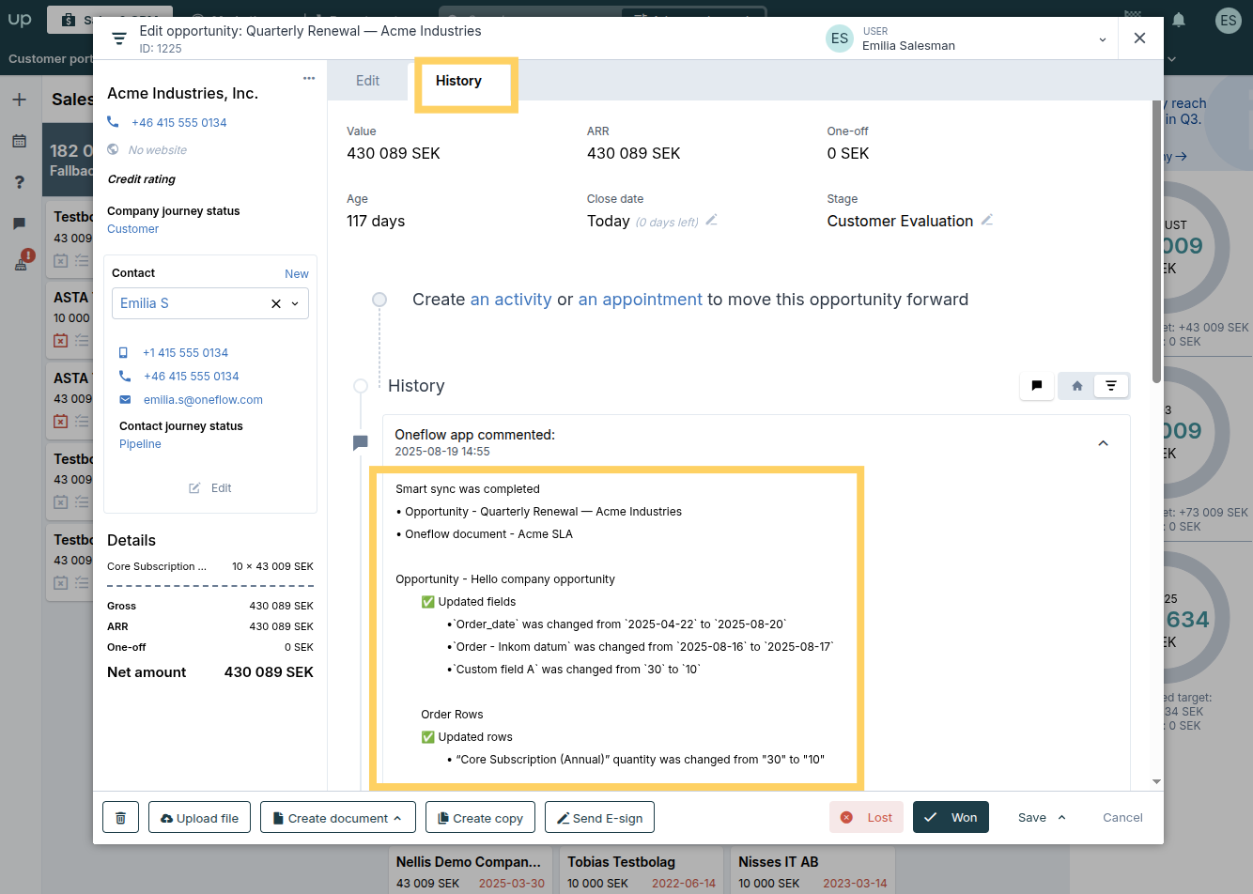Screen dimensions: 1253x894
Task: Open the ES user avatar in top bar
Action: (x=1228, y=21)
